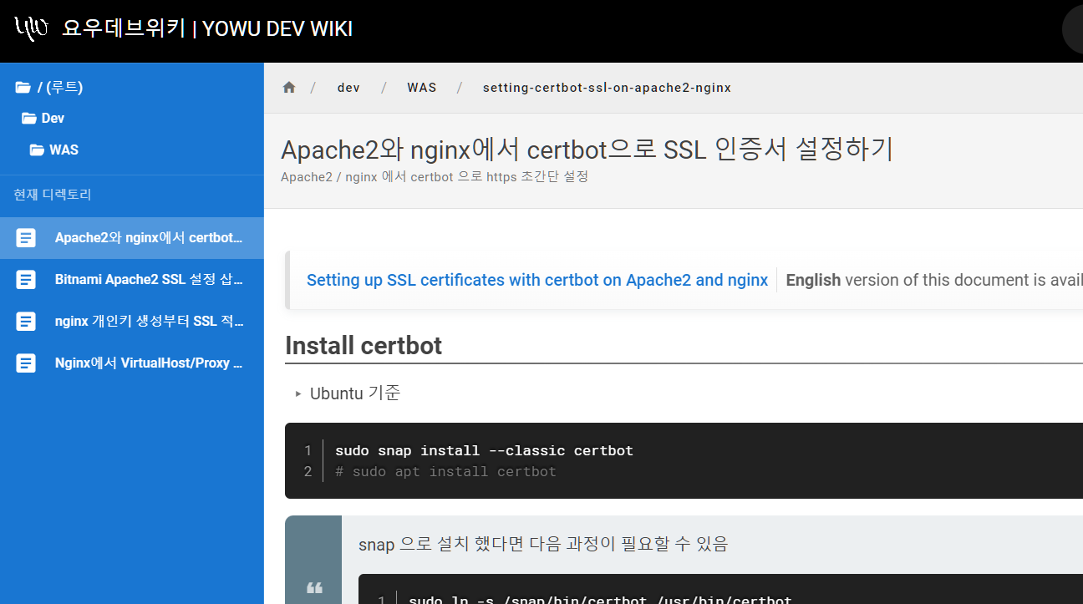Click the Install certbot heading
The image size is (1083, 604).
364,345
